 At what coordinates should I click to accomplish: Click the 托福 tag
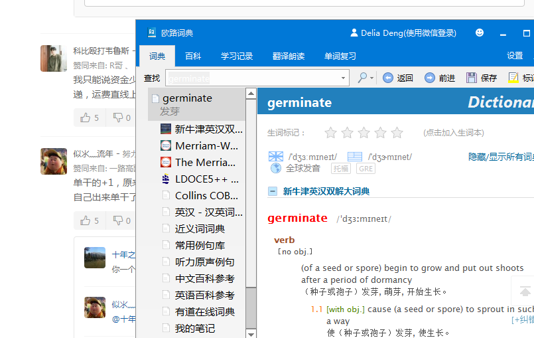coord(341,169)
